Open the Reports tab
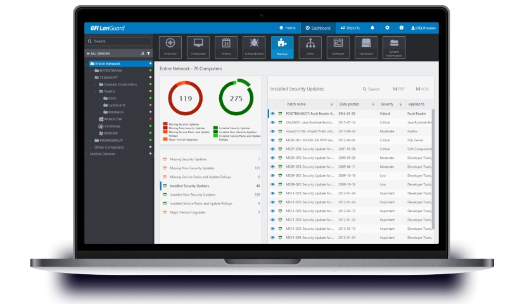Screen dimensions: 532x304 (350, 28)
